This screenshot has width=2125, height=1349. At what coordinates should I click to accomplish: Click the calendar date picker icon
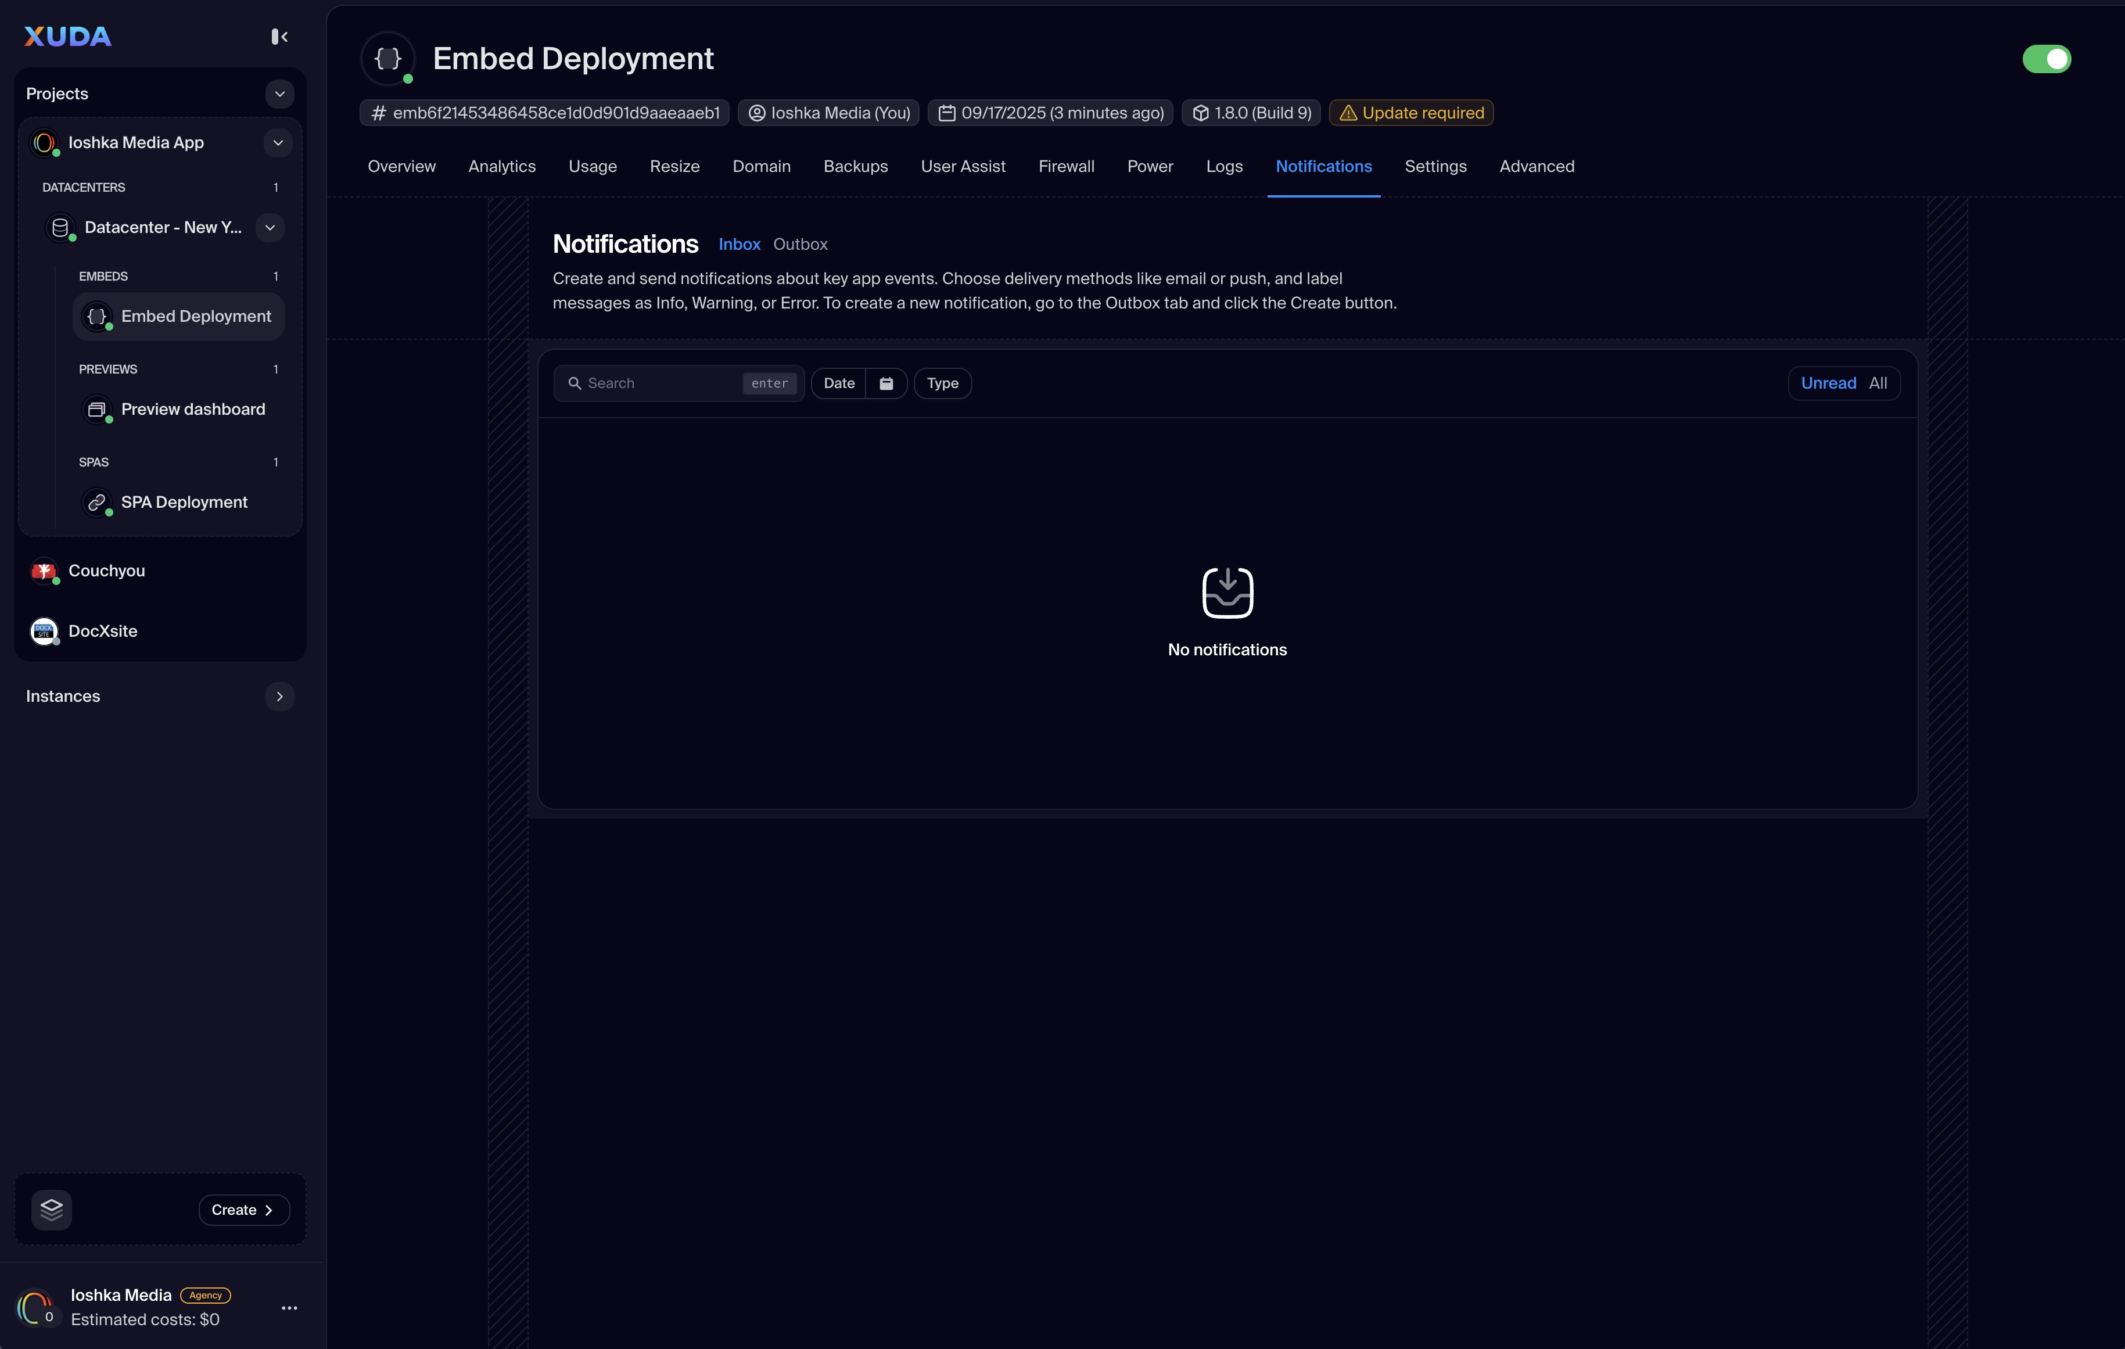[x=886, y=383]
